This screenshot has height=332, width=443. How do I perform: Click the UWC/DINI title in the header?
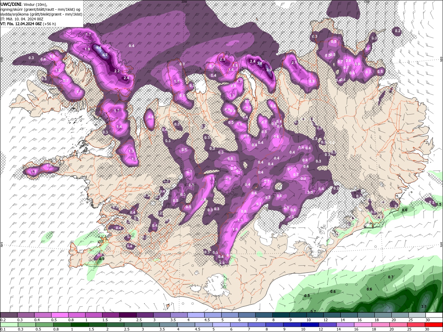tap(11, 4)
